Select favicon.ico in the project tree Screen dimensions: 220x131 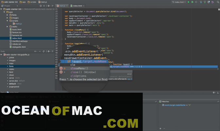(17, 32)
